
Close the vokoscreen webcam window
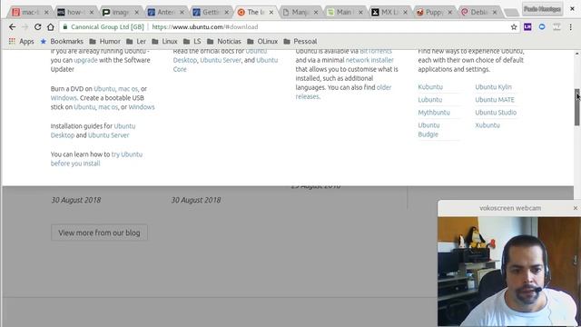coord(575,208)
